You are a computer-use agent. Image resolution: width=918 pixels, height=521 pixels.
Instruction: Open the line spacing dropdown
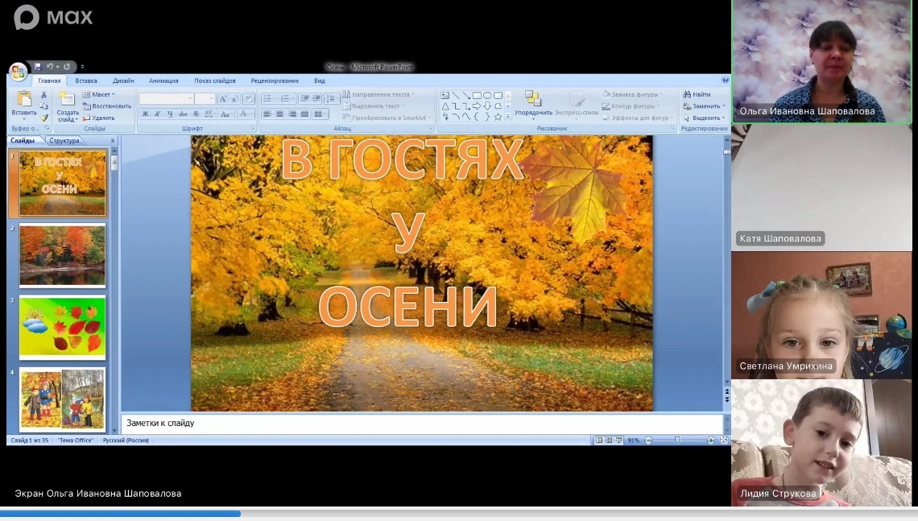[332, 99]
